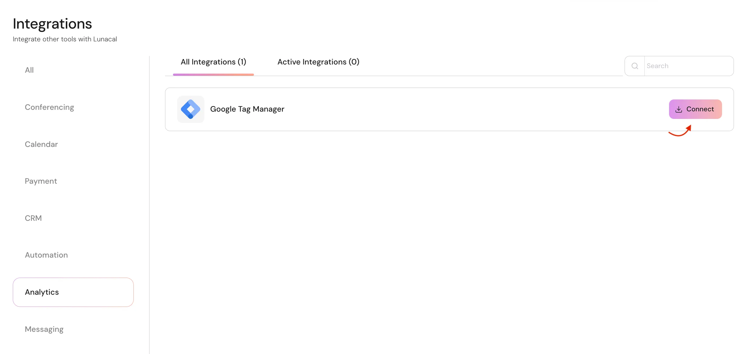The image size is (740, 354).
Task: Click the Integrations page heading
Action: [52, 24]
